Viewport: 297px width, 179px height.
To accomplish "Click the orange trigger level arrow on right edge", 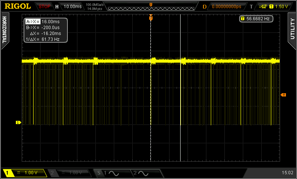I will (283, 95).
